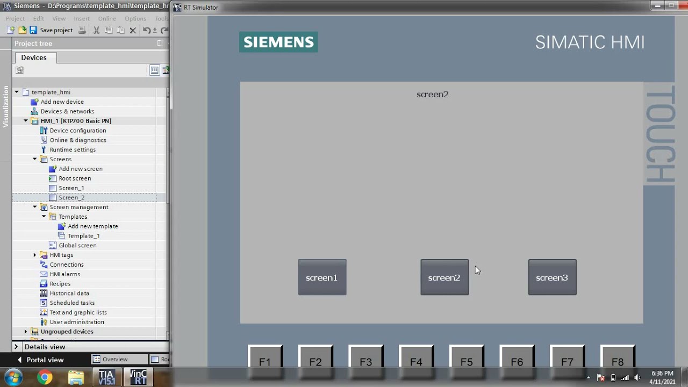
Task: Click the Runtime settings wrench icon
Action: 44,149
